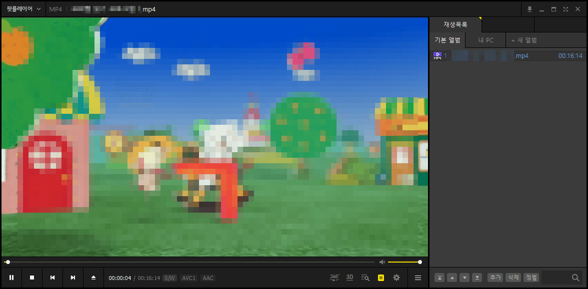Viewport: 588px width, 289px height.
Task: Toggle the yellow playlist panel button
Action: pos(381,278)
